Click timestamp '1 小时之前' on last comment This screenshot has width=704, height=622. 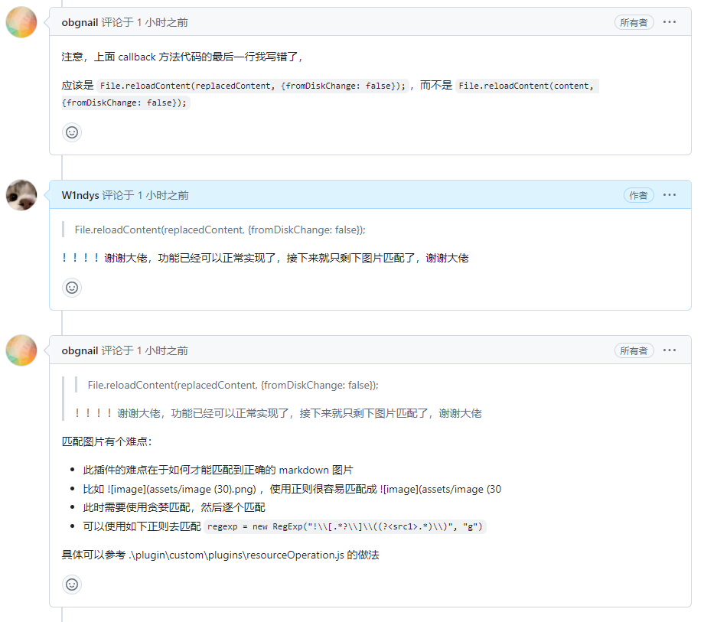(162, 350)
